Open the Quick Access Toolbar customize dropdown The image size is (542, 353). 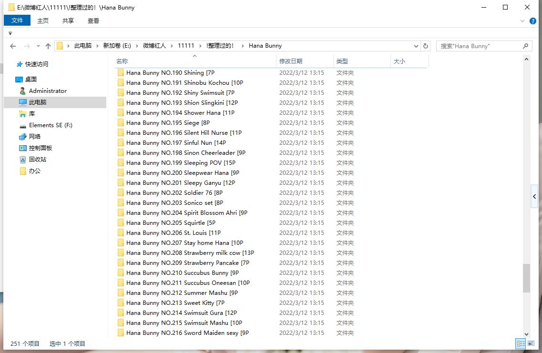click(x=10, y=33)
